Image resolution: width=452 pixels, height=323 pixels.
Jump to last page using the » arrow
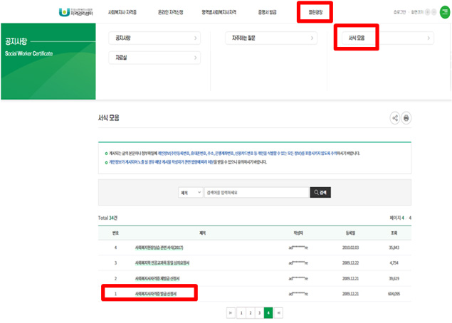pyautogui.click(x=278, y=312)
